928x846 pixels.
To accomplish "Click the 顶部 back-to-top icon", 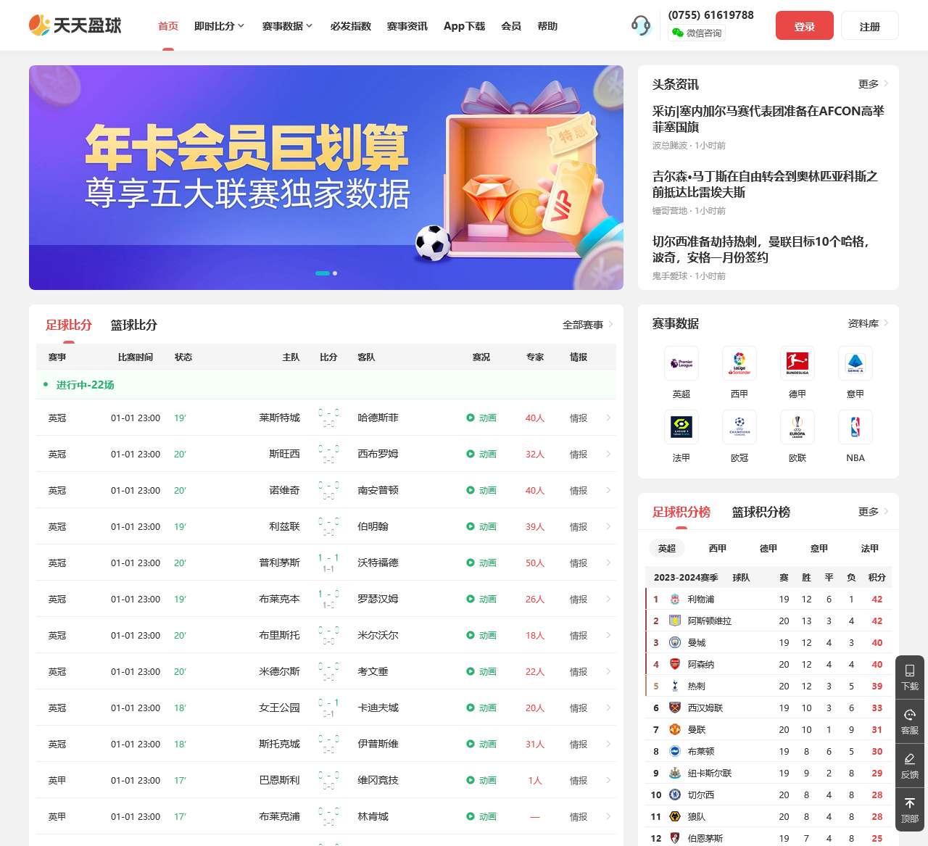I will (x=910, y=803).
